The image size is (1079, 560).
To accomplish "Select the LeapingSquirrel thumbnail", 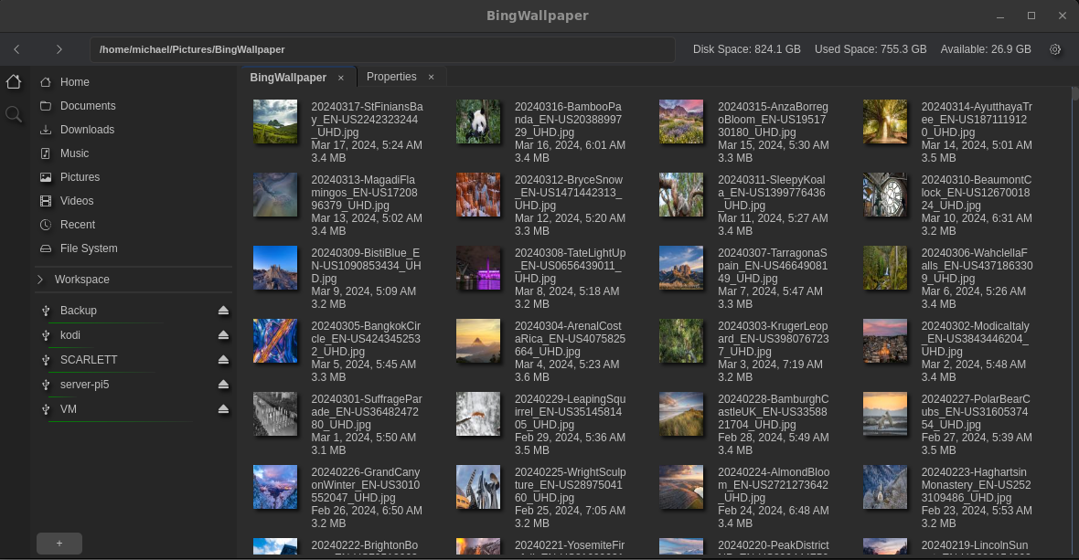I will (x=478, y=415).
